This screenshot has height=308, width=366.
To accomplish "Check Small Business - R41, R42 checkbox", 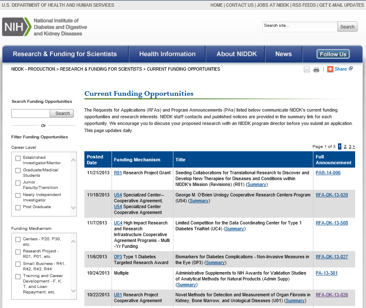I will coord(18,264).
